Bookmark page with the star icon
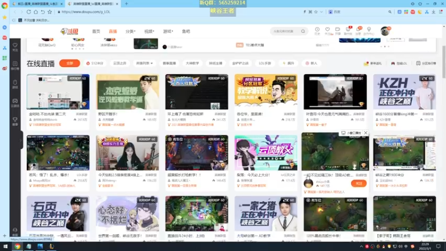The image size is (446, 251). [50, 12]
